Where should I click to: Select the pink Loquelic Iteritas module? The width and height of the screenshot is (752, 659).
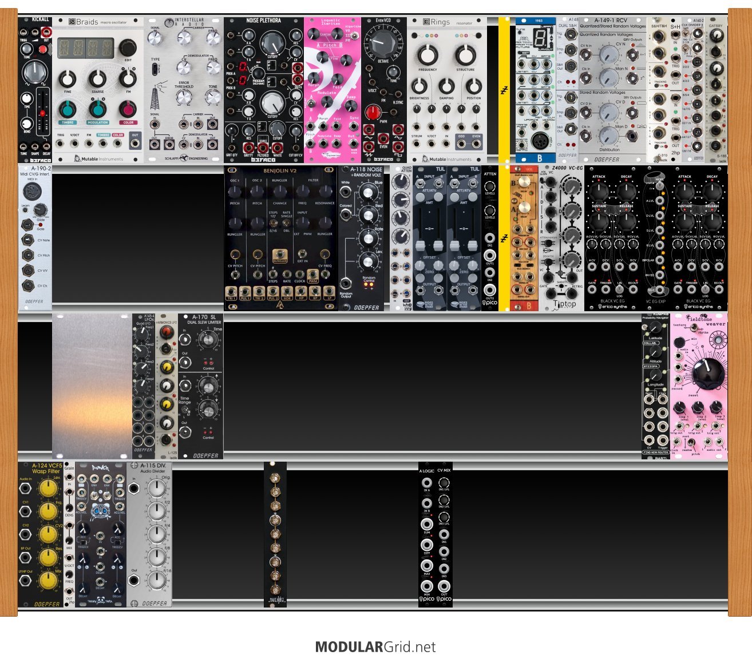coord(333,90)
